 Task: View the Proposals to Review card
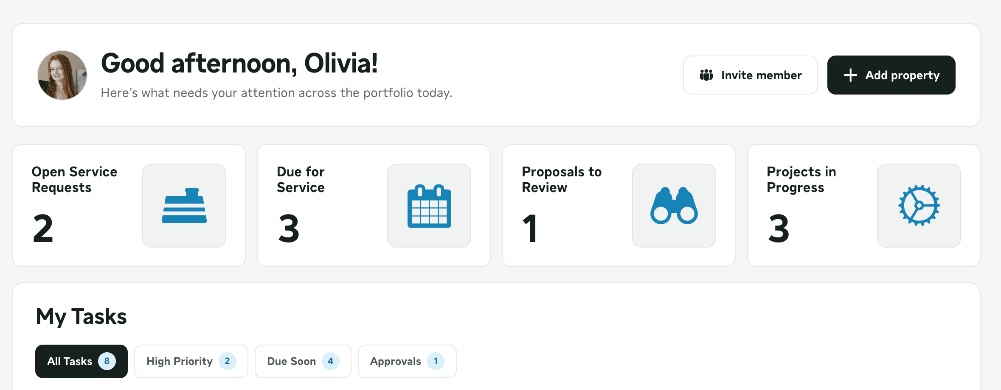tap(619, 206)
